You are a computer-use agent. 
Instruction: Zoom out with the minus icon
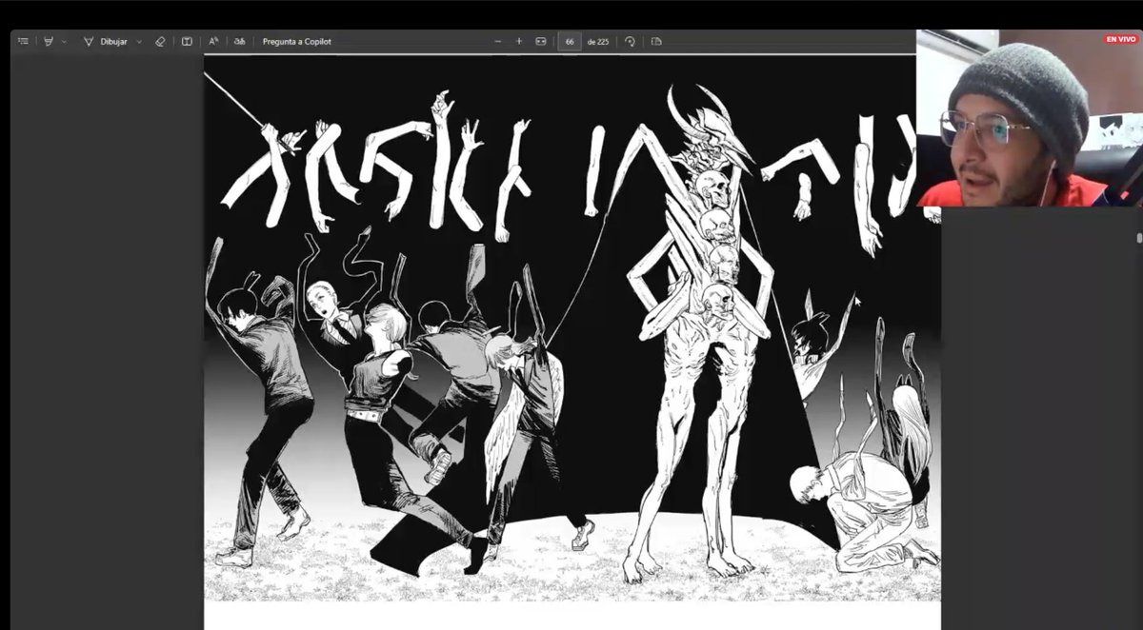497,41
